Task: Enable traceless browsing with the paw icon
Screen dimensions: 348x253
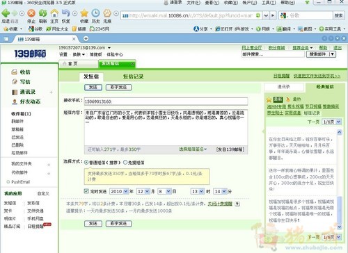Action: [107, 13]
